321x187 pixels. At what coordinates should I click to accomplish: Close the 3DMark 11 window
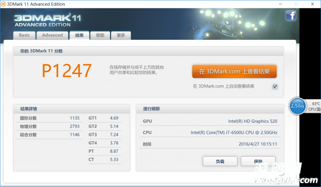[x=313, y=4]
